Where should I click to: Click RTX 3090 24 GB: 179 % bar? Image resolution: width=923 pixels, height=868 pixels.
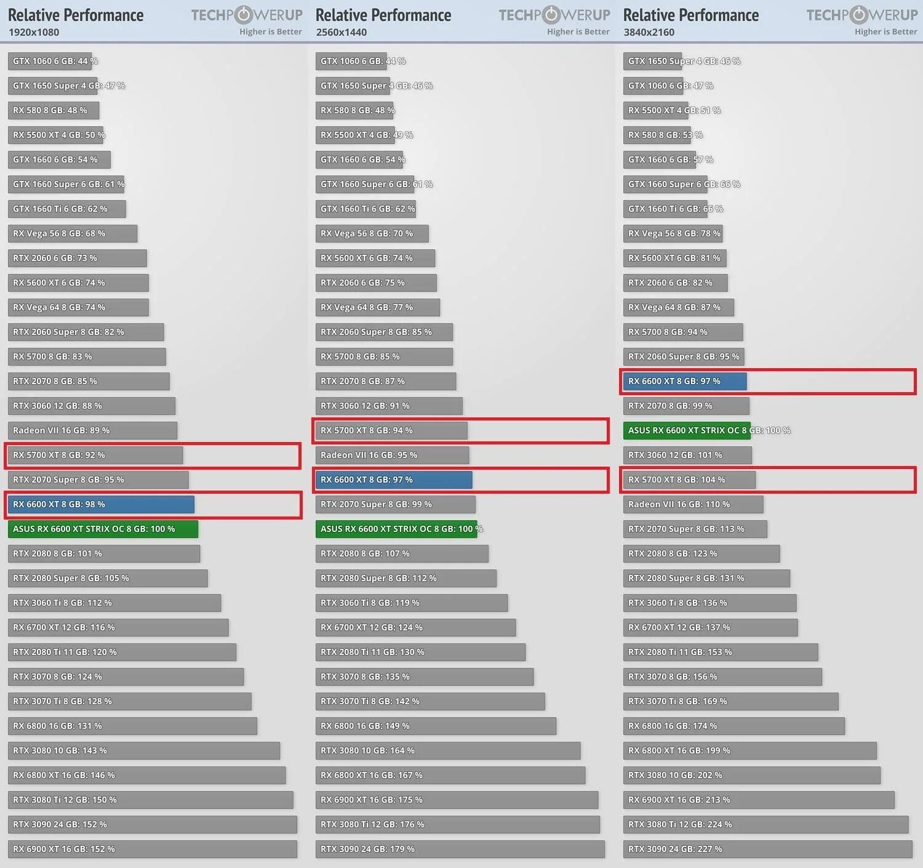point(460,849)
